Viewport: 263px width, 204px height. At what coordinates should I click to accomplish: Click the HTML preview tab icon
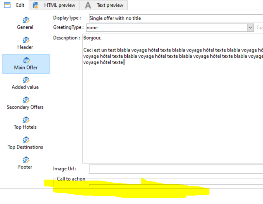(x=36, y=5)
